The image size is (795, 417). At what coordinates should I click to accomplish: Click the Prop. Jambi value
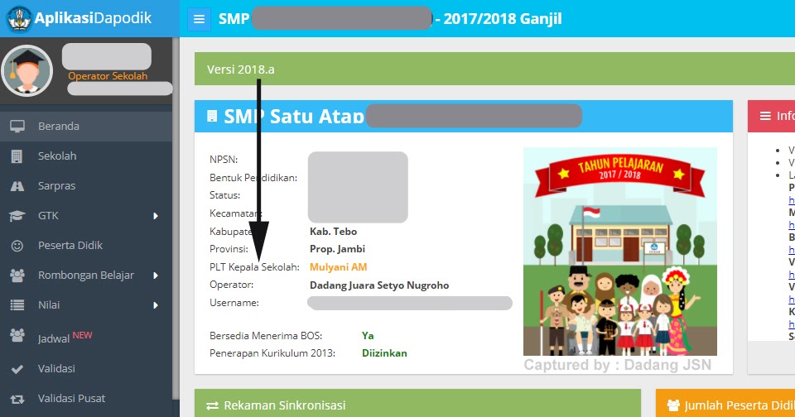coord(337,249)
